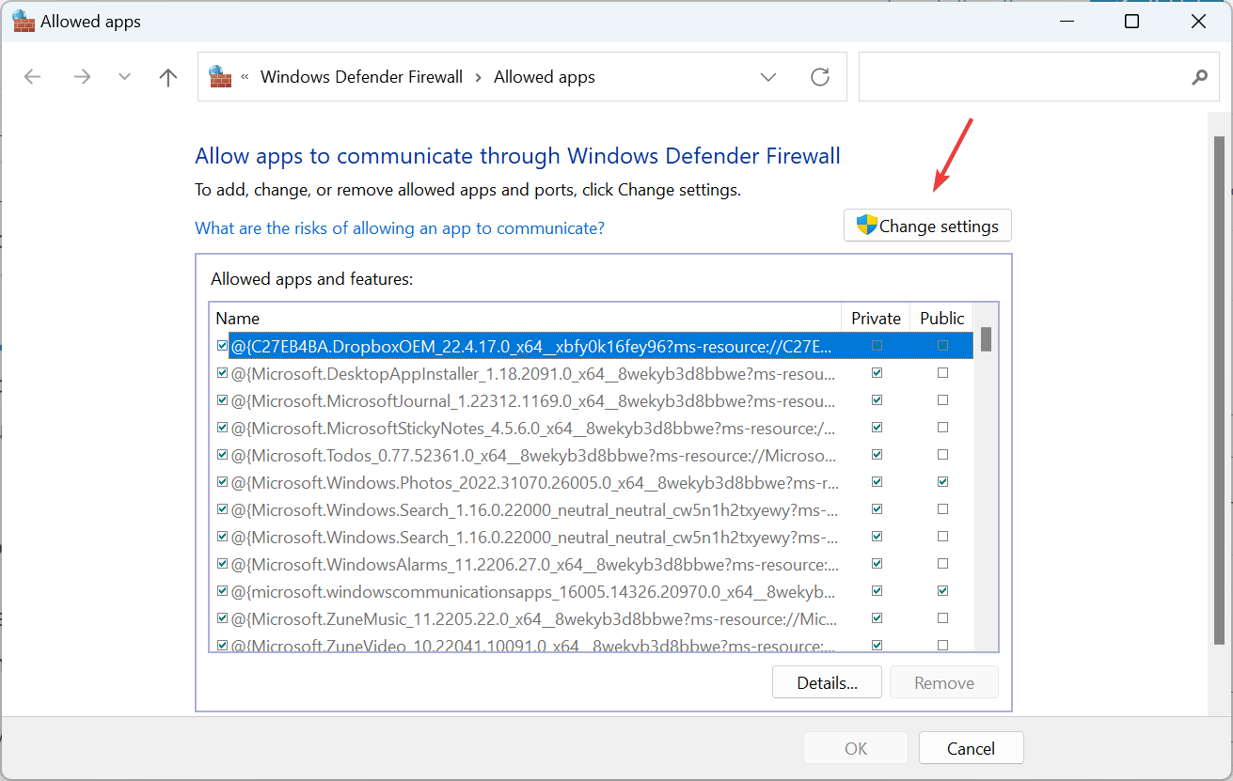Image resolution: width=1233 pixels, height=781 pixels.
Task: Select the Microsoft.WindowsAlarms row
Action: tap(593, 564)
